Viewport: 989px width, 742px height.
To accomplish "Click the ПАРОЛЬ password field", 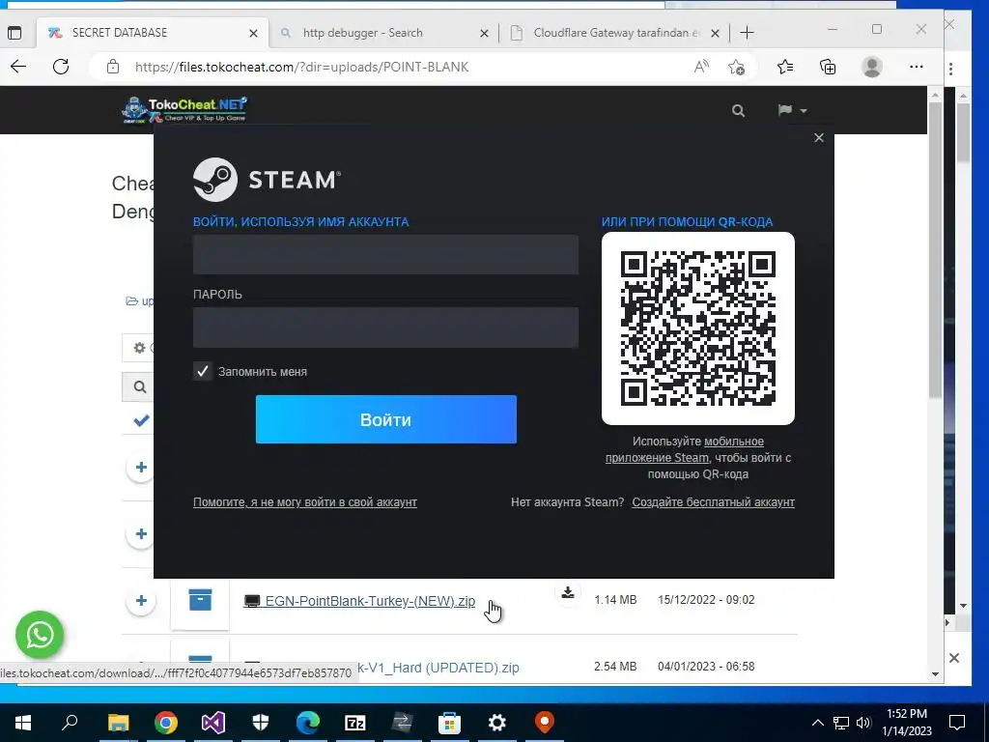I will 385,328.
